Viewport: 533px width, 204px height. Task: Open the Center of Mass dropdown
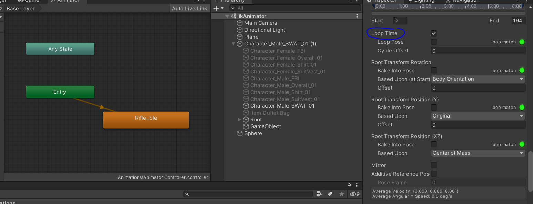[478, 153]
